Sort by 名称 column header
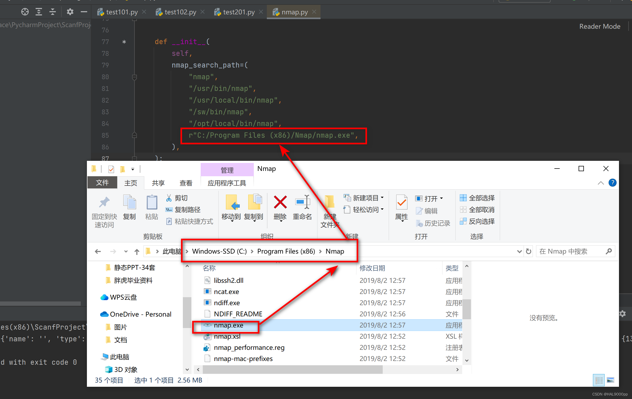 coord(209,268)
